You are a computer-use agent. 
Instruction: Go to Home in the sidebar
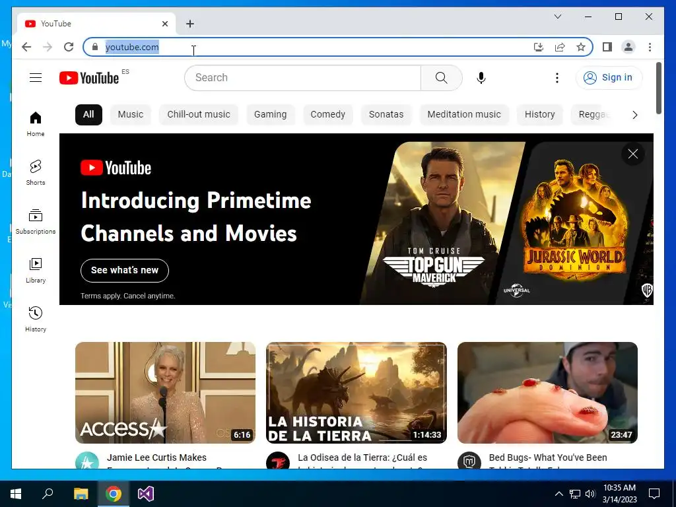pos(36,124)
